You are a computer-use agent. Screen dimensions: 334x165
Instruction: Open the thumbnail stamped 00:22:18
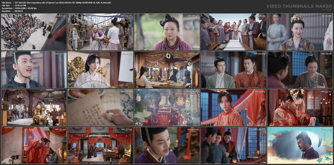300,70
